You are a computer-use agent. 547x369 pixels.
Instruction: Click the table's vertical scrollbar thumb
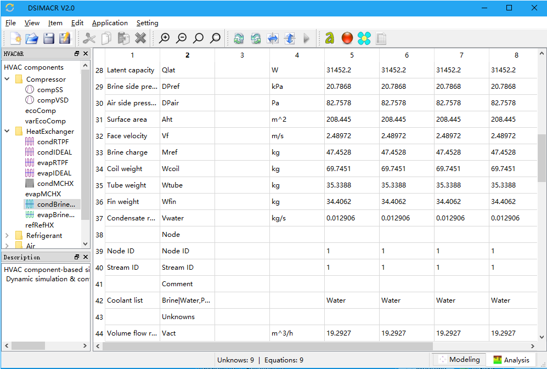(x=542, y=158)
